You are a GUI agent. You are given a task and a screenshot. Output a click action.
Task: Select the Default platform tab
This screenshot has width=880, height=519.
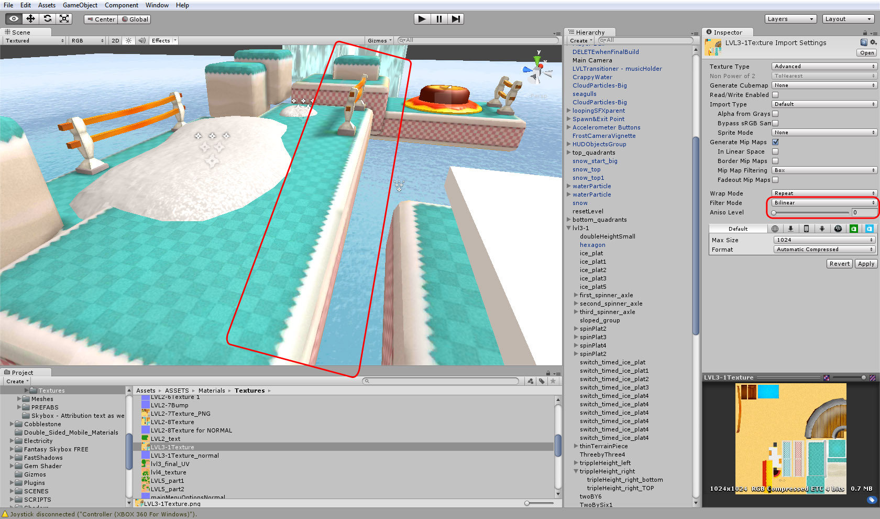(x=738, y=229)
